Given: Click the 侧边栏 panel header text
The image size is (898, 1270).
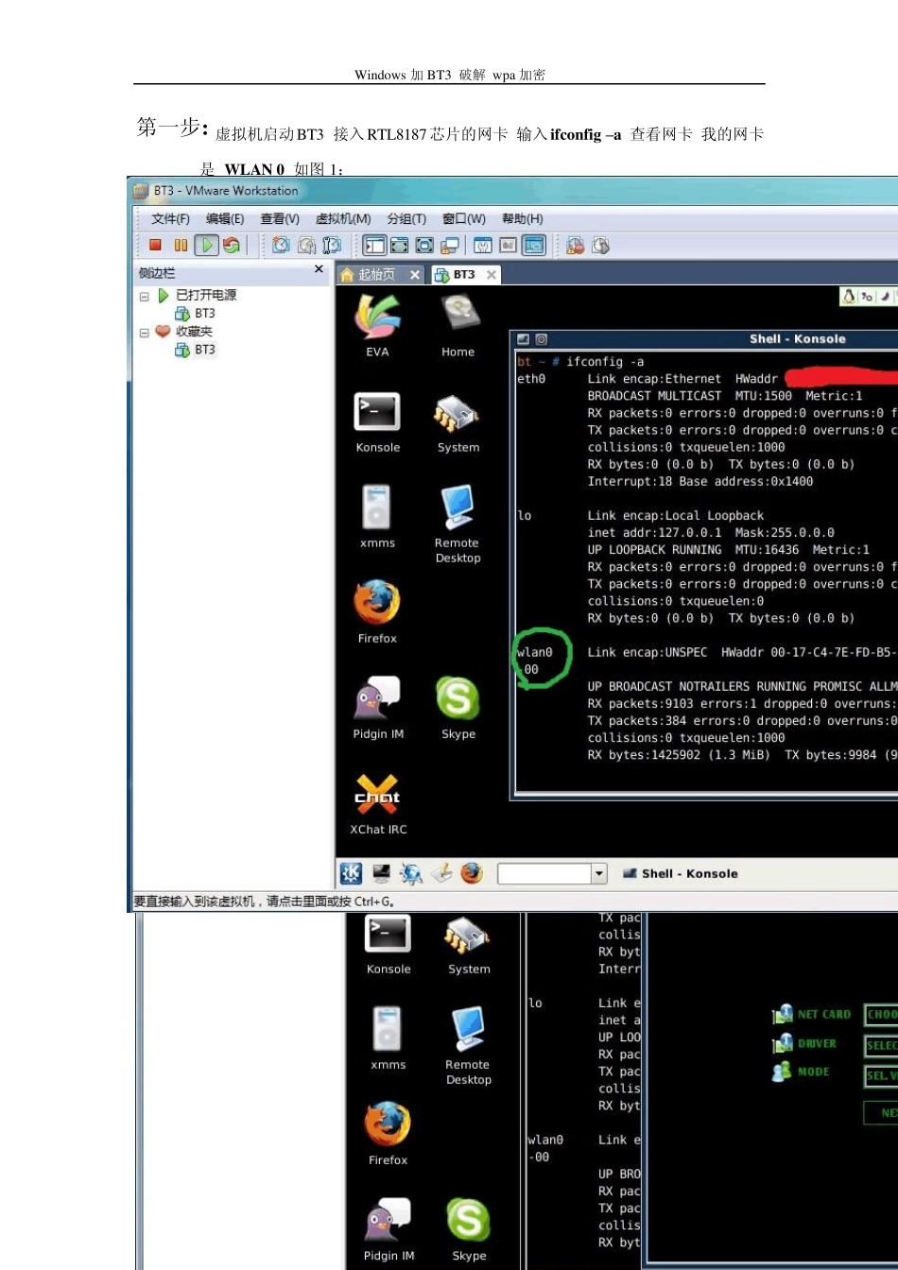Looking at the screenshot, I should 157,273.
